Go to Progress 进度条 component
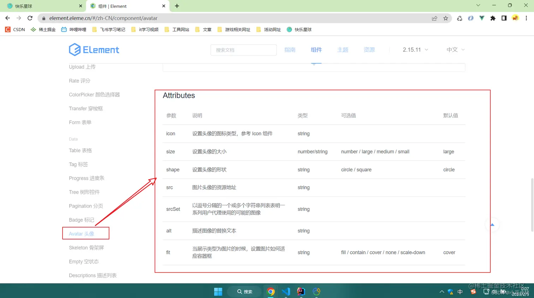 (x=87, y=178)
